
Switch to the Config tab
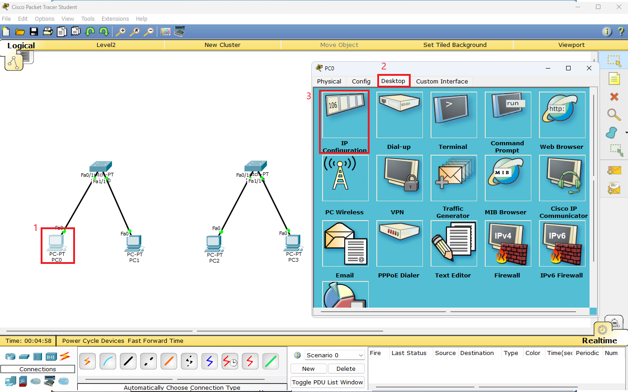pyautogui.click(x=361, y=81)
